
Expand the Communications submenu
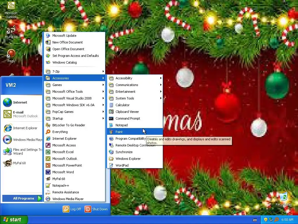click(x=135, y=85)
